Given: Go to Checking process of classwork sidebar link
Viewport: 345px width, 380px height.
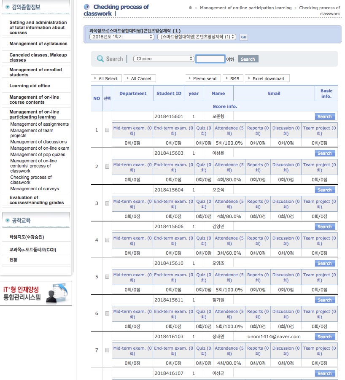Looking at the screenshot, I should tap(31, 180).
